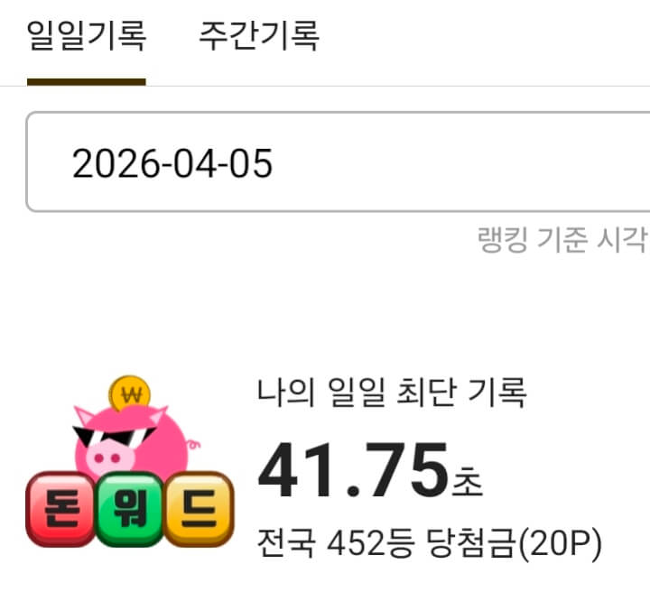Tap the pig's black sunglasses
Viewport: 650px width, 601px height.
pyautogui.click(x=113, y=437)
